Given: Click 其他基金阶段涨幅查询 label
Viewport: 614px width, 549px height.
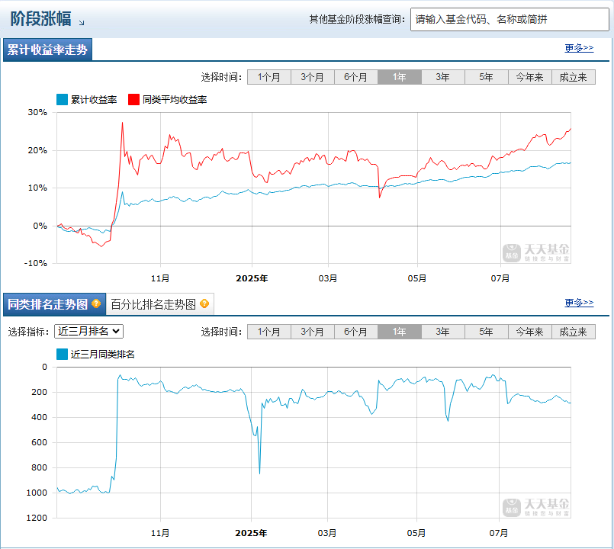Looking at the screenshot, I should click(x=357, y=19).
